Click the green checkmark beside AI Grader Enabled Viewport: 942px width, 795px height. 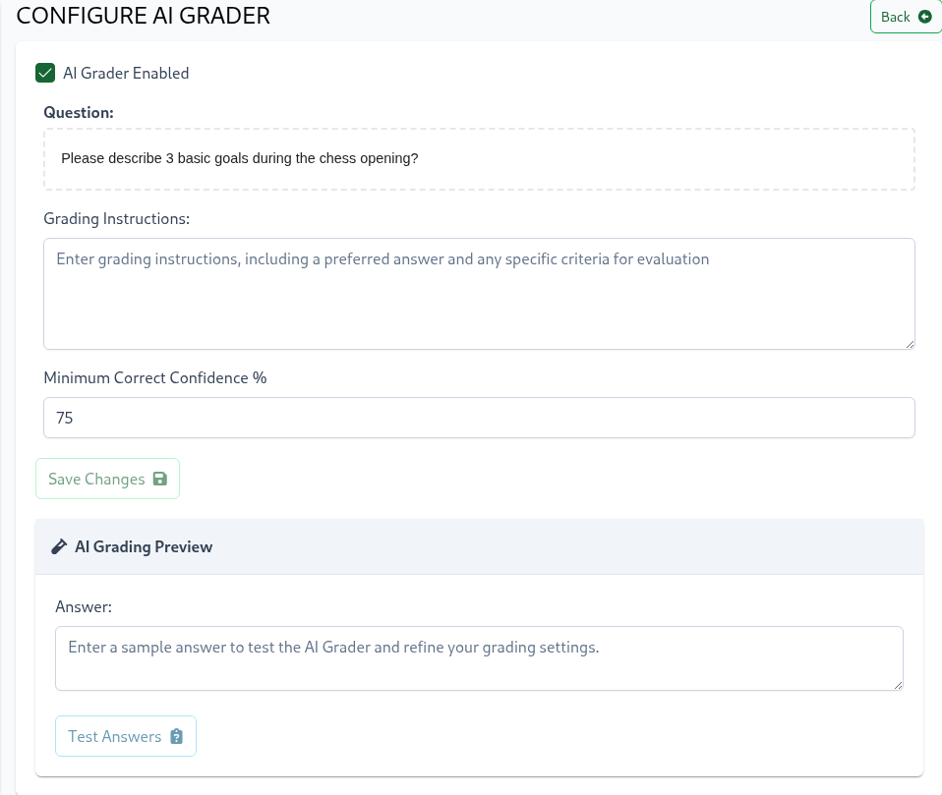(45, 73)
